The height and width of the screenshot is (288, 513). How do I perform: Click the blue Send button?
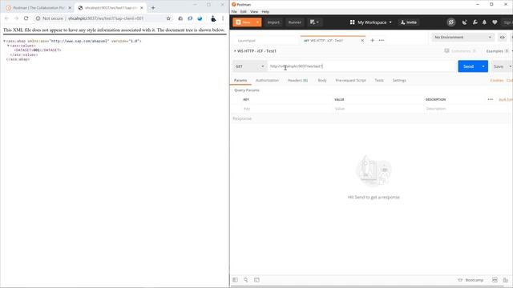468,66
